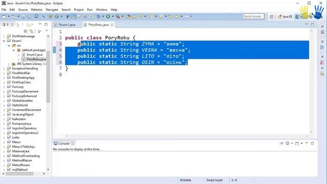The height and width of the screenshot is (184, 327).
Task: Click the Open Console icon in Console toolbar
Action: (x=297, y=143)
